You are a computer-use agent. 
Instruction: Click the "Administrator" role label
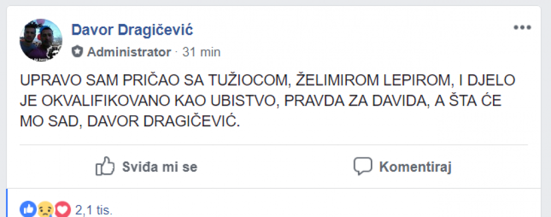129,52
